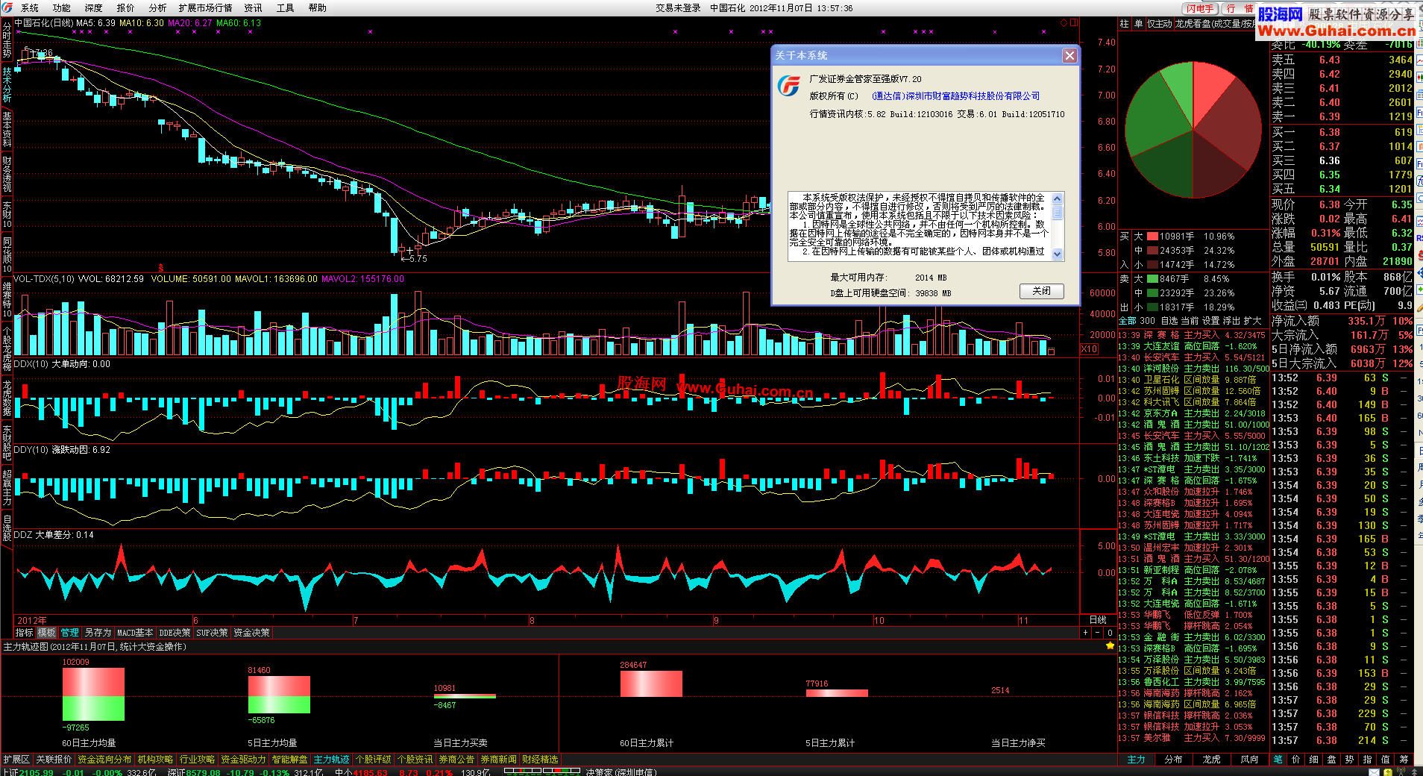Select the 价 tab under the tick list

1295,760
